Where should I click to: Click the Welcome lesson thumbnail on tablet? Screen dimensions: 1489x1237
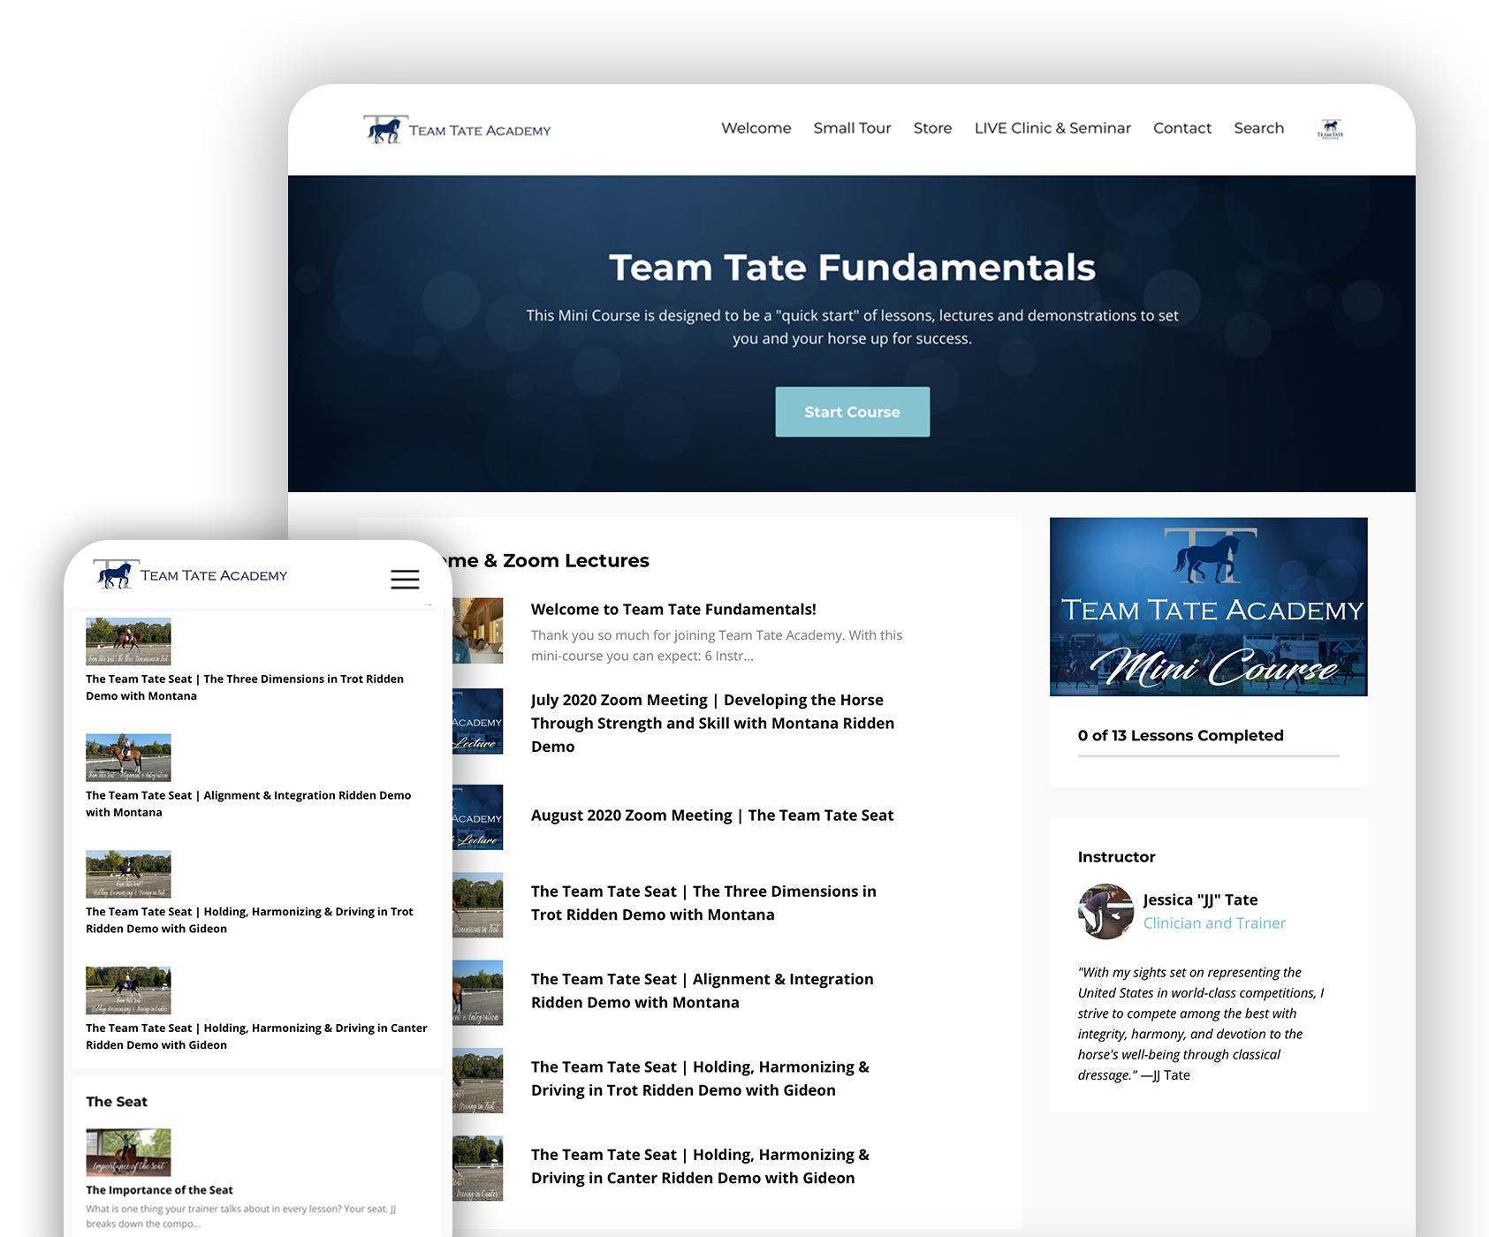pyautogui.click(x=478, y=631)
